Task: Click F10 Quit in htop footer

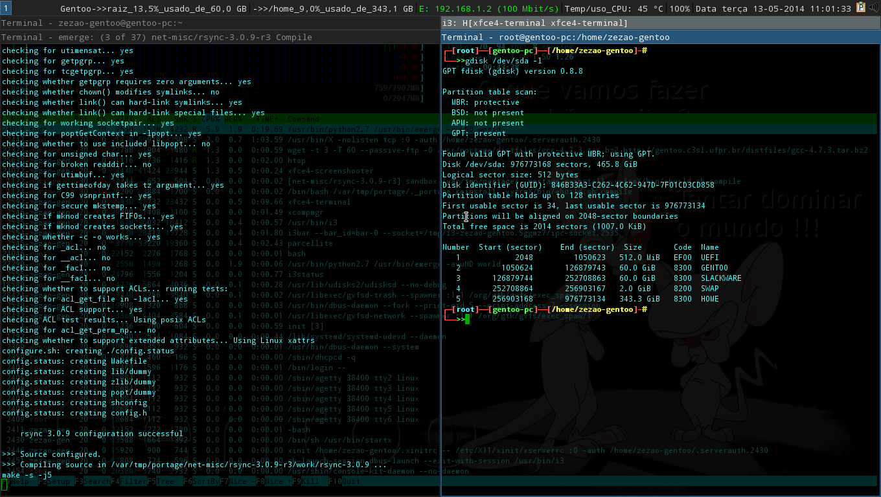Action: click(x=344, y=481)
